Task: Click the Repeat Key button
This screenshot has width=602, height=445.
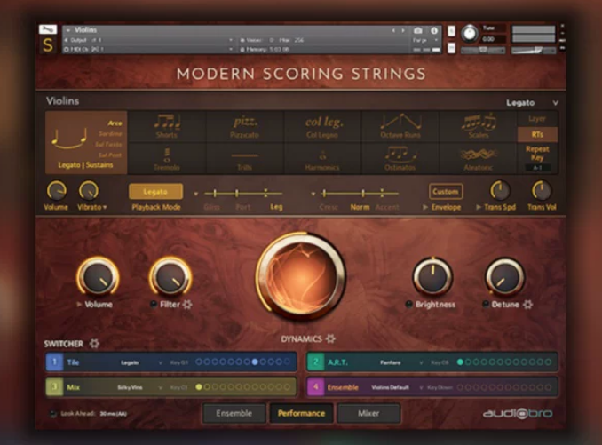Action: pyautogui.click(x=537, y=154)
